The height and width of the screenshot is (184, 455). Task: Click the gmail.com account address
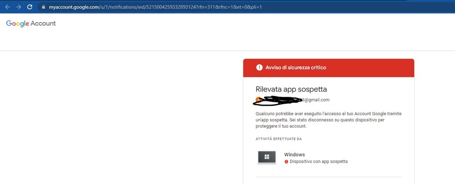click(x=292, y=100)
